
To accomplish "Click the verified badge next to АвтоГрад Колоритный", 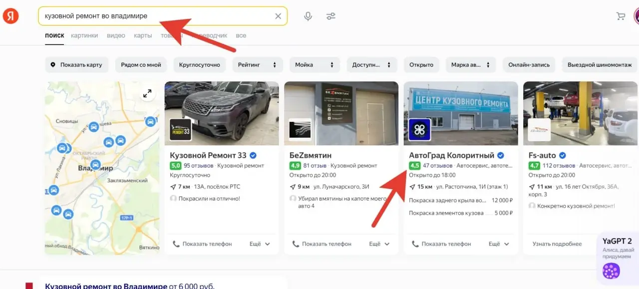I will 501,155.
